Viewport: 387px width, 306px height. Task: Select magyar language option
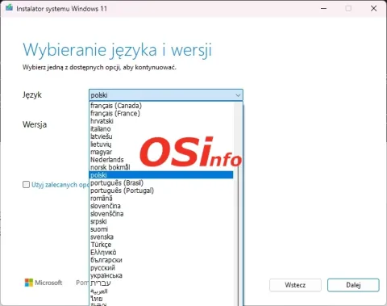click(161, 152)
